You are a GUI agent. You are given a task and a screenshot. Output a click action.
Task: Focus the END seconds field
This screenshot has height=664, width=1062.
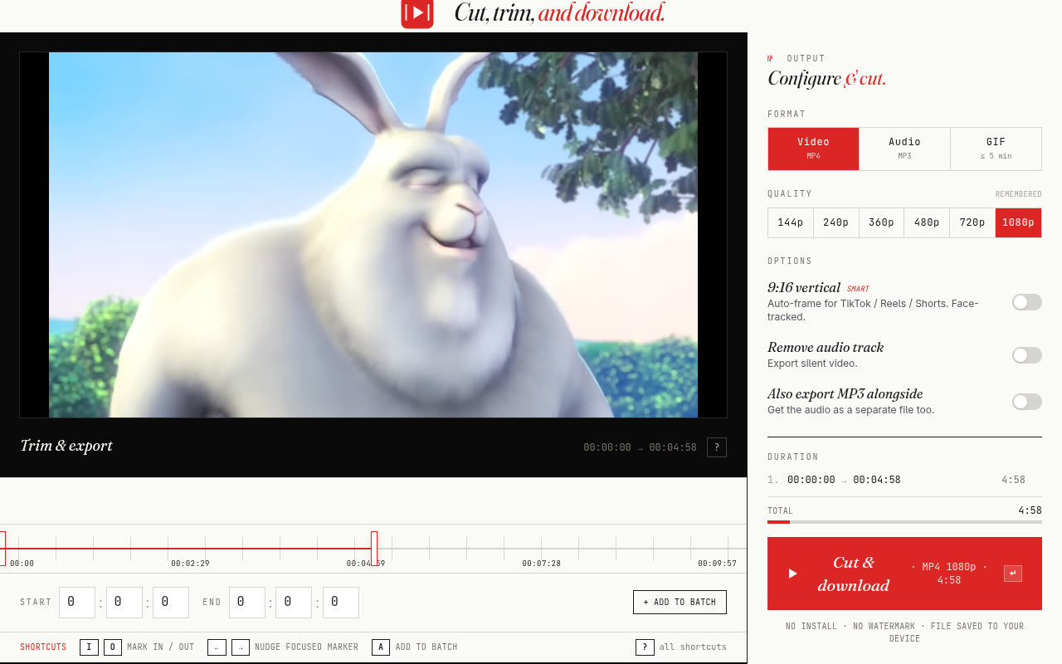[x=340, y=603]
